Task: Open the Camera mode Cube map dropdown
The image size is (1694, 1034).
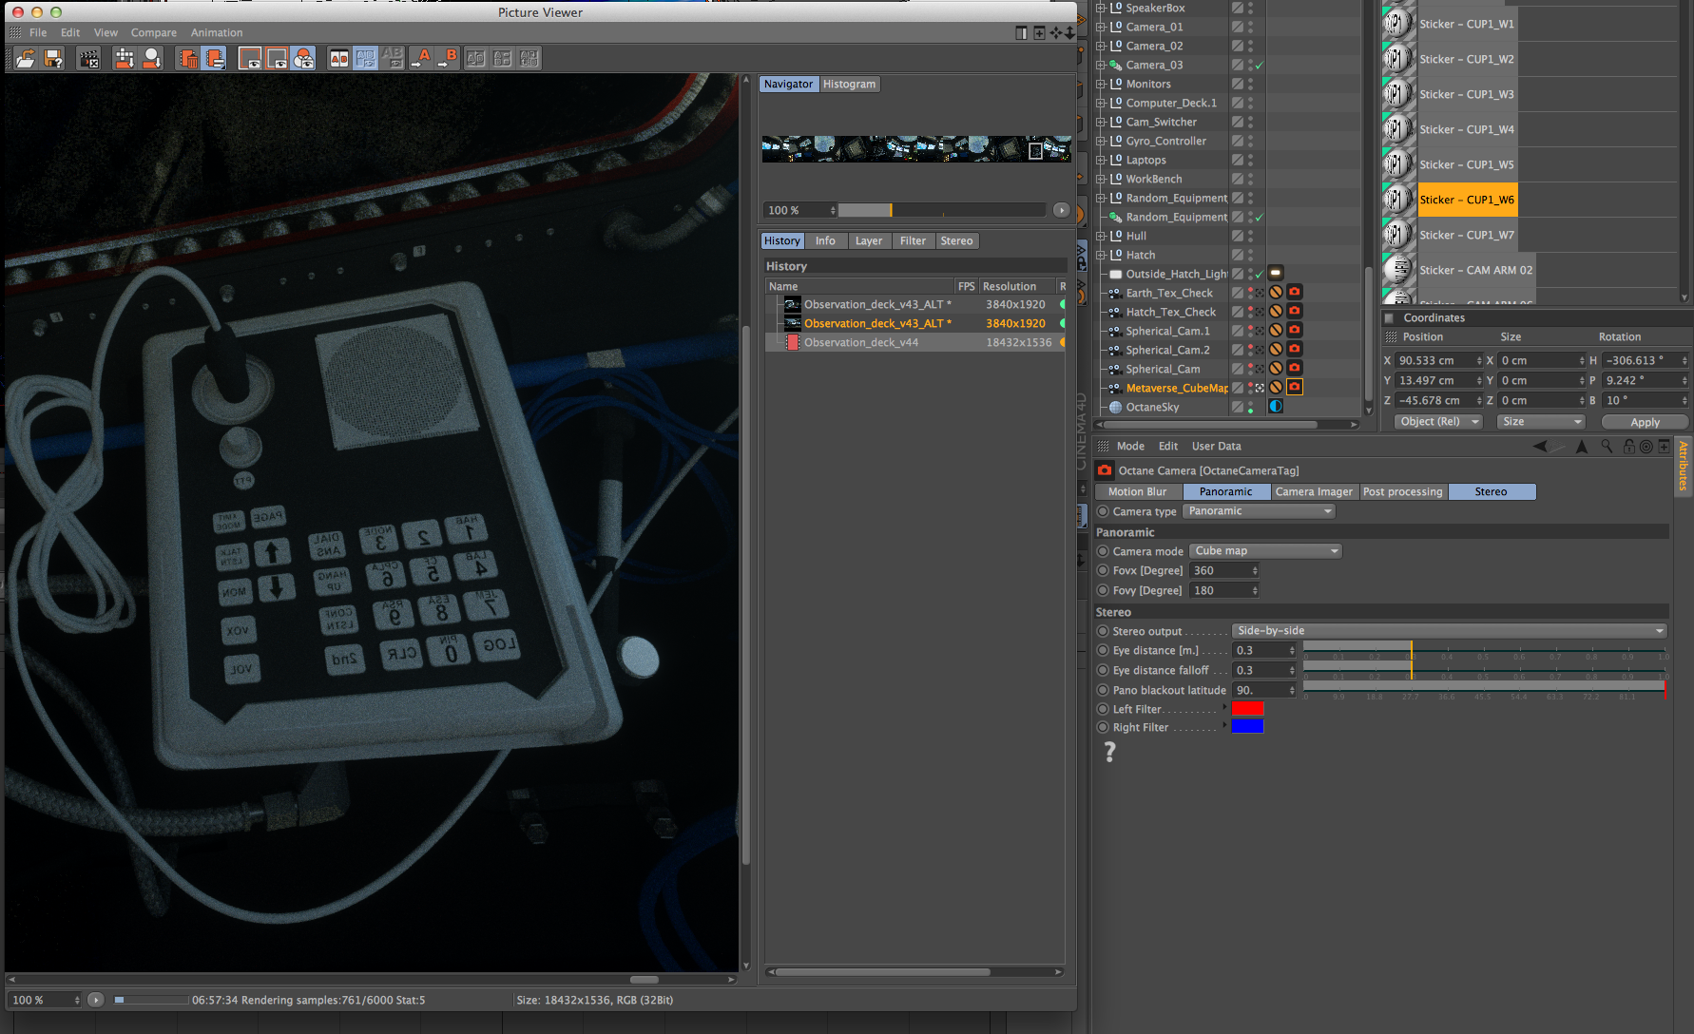Action: click(1266, 551)
